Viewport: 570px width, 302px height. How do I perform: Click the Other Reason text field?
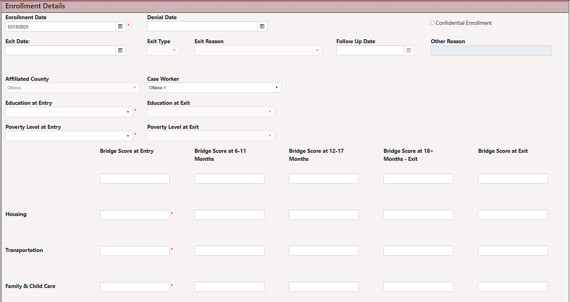(491, 50)
